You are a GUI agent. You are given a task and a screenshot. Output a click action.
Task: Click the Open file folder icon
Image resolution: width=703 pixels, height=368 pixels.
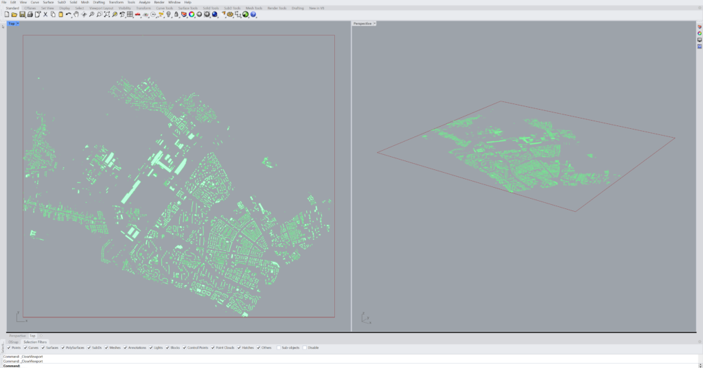(14, 14)
